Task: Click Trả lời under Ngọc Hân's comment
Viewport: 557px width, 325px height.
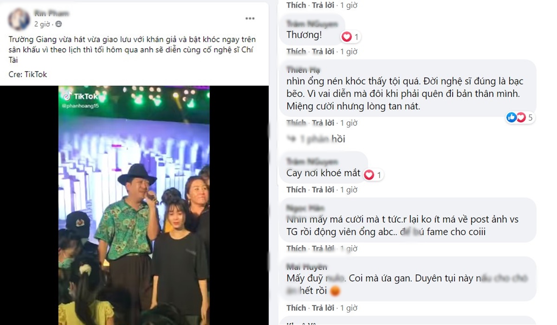Action: pyautogui.click(x=323, y=248)
